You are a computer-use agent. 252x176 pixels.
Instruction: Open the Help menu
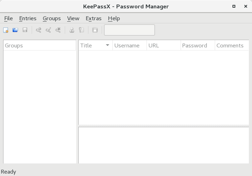tap(114, 18)
